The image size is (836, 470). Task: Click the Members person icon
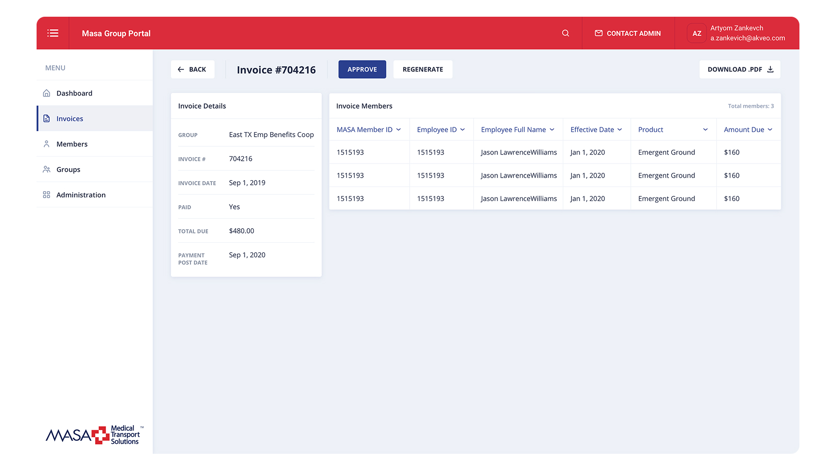tap(47, 144)
